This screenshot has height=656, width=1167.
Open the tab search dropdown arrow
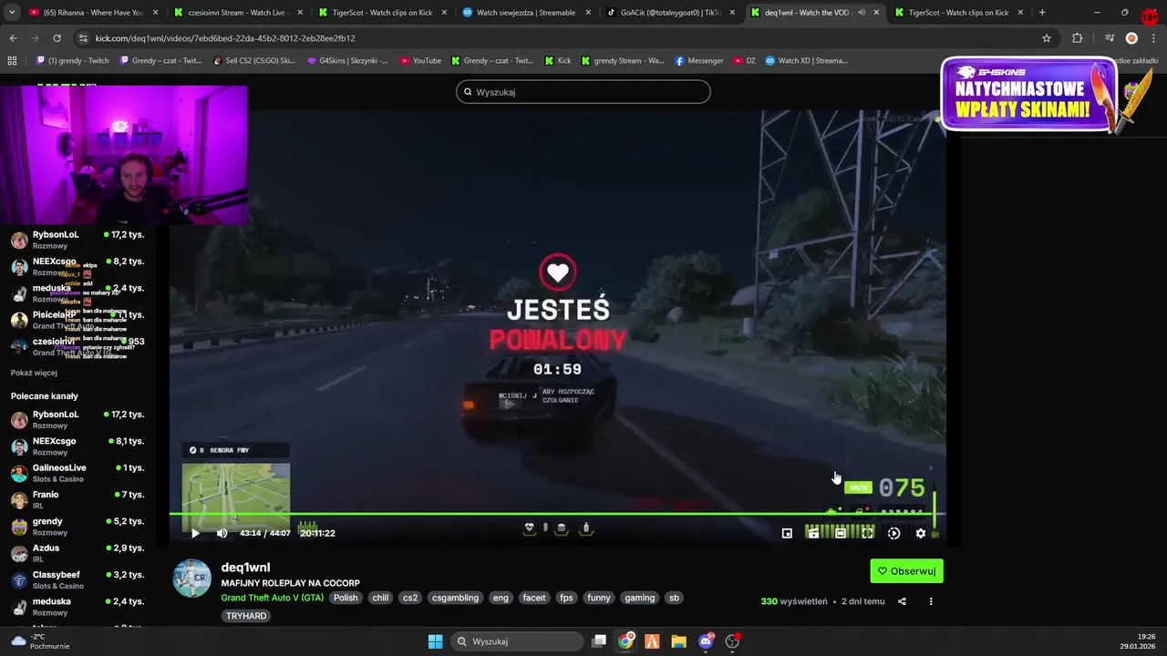point(12,13)
